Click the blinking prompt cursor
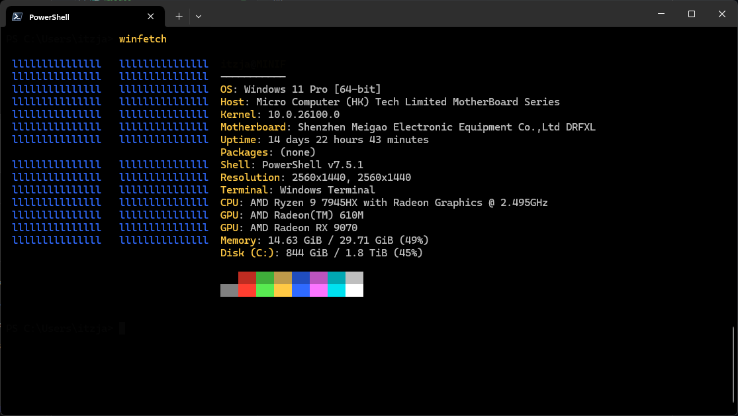738x416 pixels. 122,328
